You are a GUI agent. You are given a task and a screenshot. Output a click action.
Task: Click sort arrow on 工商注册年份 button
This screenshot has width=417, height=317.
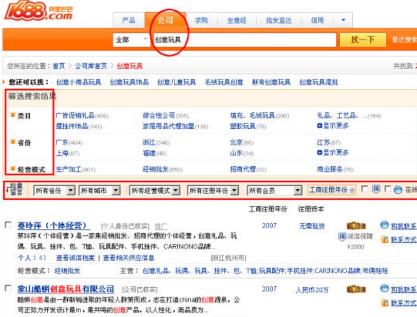352,190
